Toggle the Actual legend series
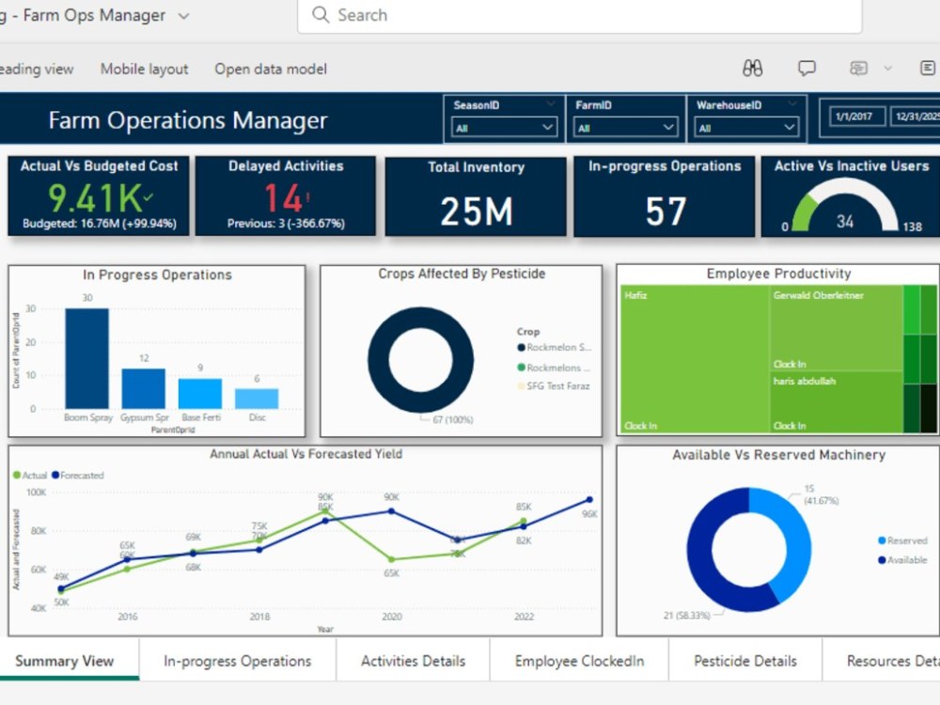 click(30, 476)
